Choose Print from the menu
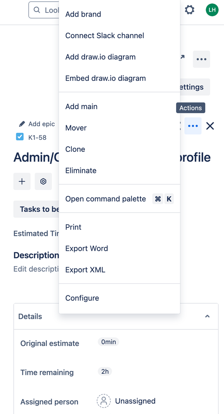 [x=120, y=227]
